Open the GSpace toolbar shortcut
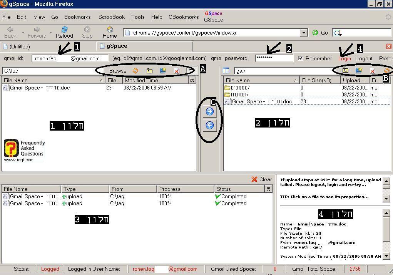This screenshot has width=393, height=275. (x=214, y=17)
